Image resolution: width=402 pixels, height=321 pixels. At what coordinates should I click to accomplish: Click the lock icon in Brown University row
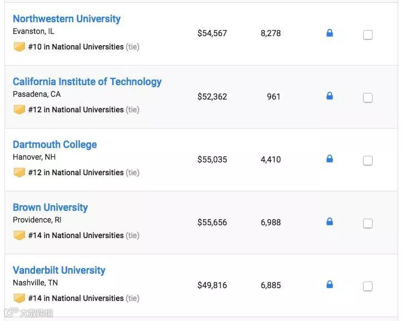(x=330, y=222)
